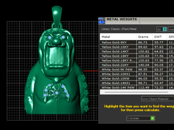Toggle the GV switch
174x130 pixels.
click(x=162, y=29)
